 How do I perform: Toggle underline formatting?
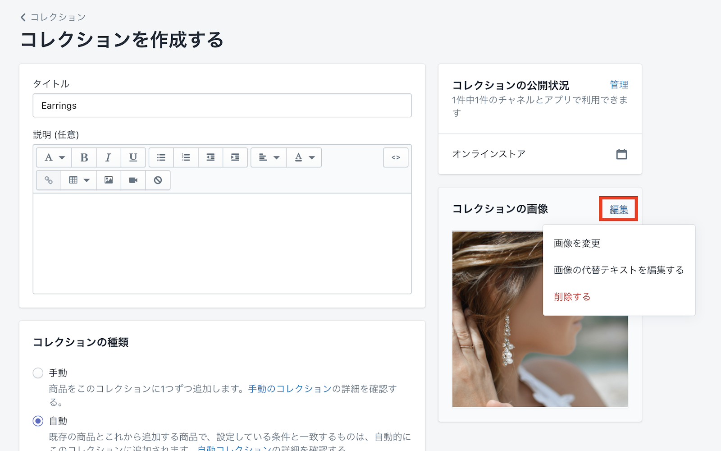click(133, 157)
